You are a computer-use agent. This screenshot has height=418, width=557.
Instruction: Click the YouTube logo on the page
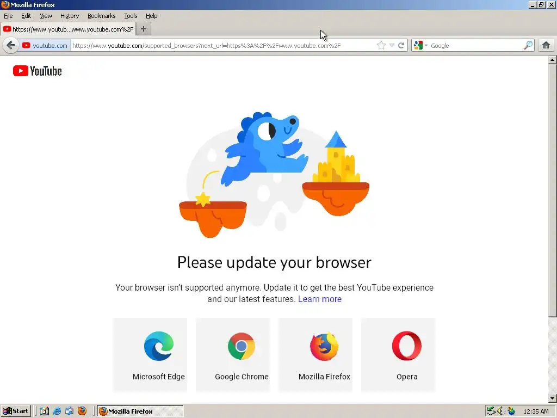click(38, 71)
